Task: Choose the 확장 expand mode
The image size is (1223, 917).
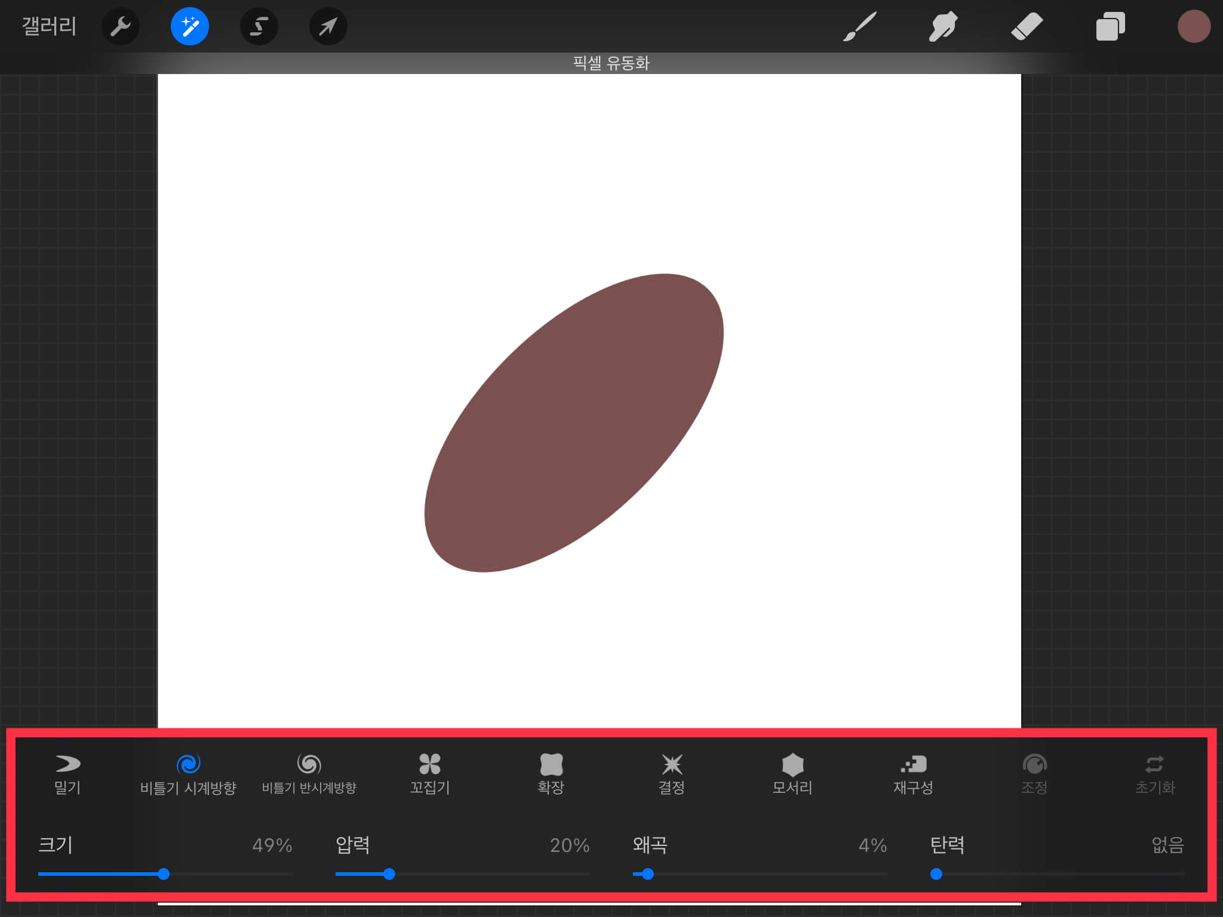Action: coord(551,774)
